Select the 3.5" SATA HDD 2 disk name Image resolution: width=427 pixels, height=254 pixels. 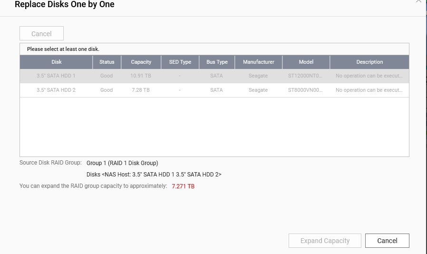pyautogui.click(x=56, y=90)
